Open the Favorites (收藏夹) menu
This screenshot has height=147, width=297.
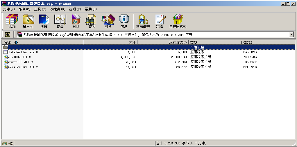[x=57, y=9]
